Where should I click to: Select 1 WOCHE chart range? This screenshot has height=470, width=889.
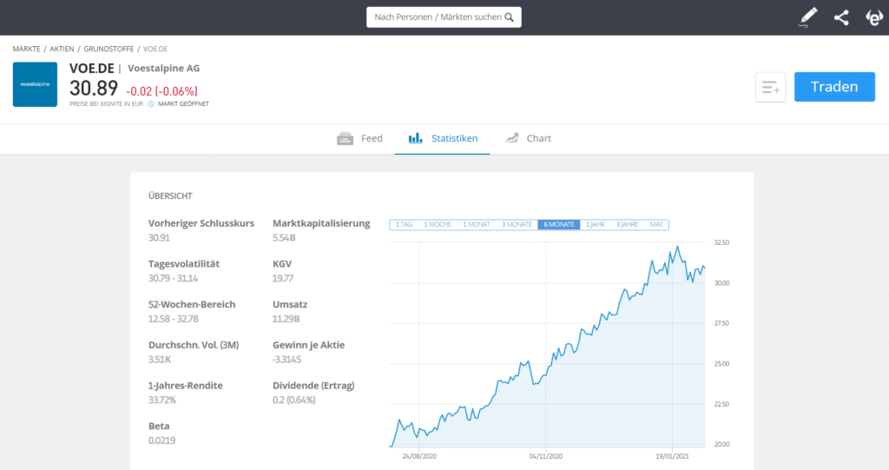[x=438, y=225]
